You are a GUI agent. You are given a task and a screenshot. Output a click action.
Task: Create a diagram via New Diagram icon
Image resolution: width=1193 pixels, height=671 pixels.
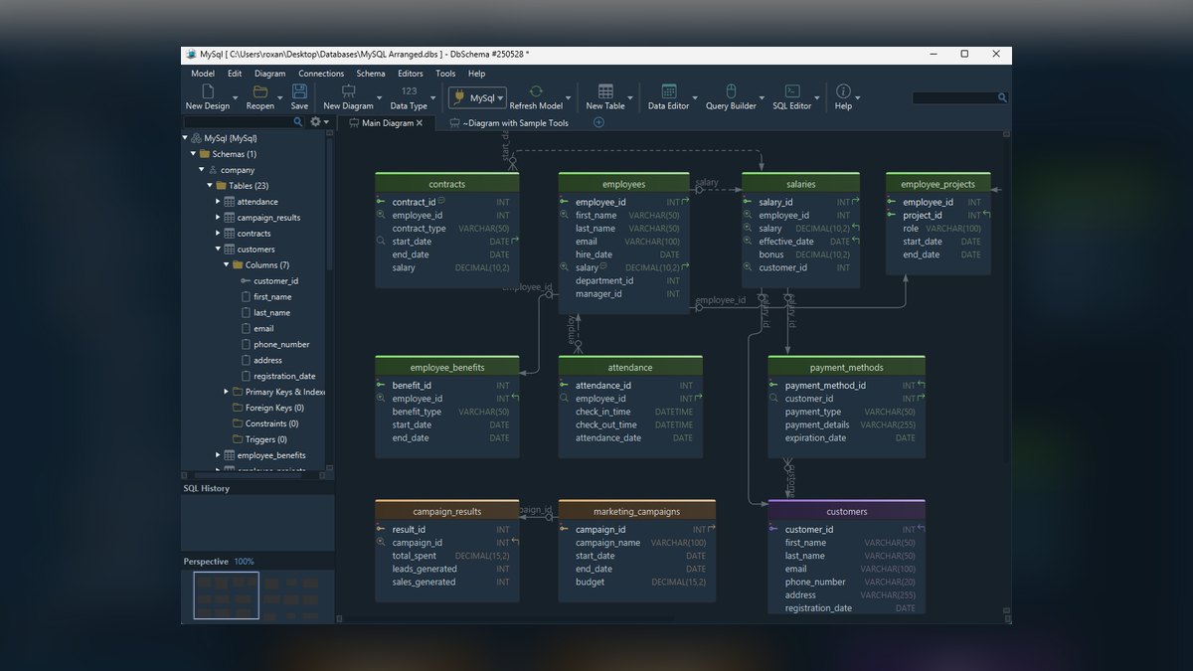(x=348, y=91)
